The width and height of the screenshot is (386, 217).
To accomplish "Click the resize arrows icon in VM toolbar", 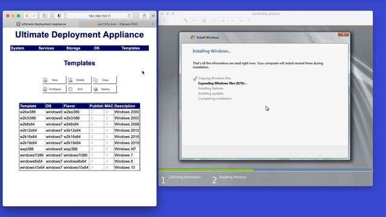I will point(195,20).
